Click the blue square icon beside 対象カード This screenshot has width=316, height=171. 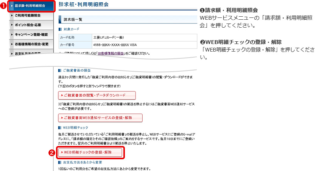(x=60, y=29)
